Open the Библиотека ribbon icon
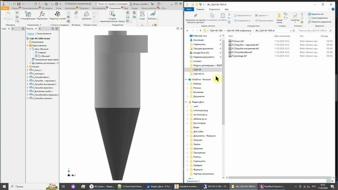Screen dimensions: 338x190 153,15
